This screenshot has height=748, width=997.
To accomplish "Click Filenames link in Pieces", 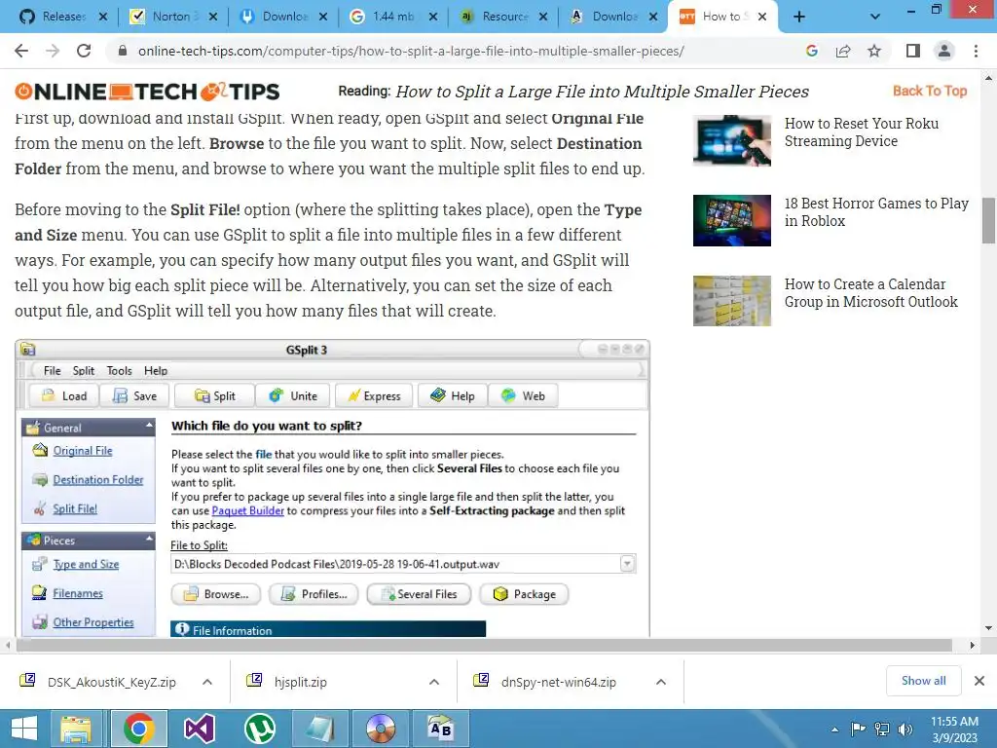I will coord(78,593).
